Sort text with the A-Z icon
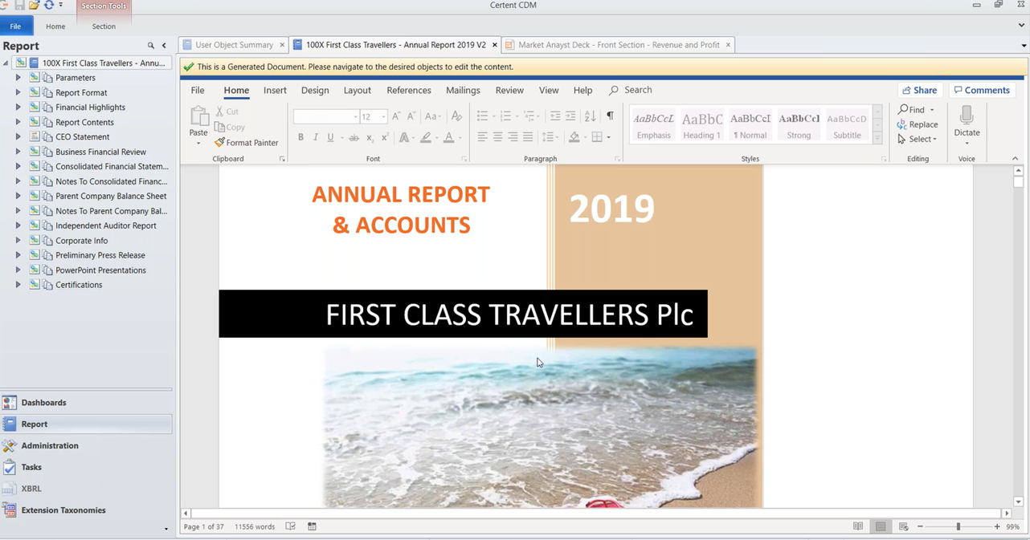The width and height of the screenshot is (1030, 540). [591, 116]
